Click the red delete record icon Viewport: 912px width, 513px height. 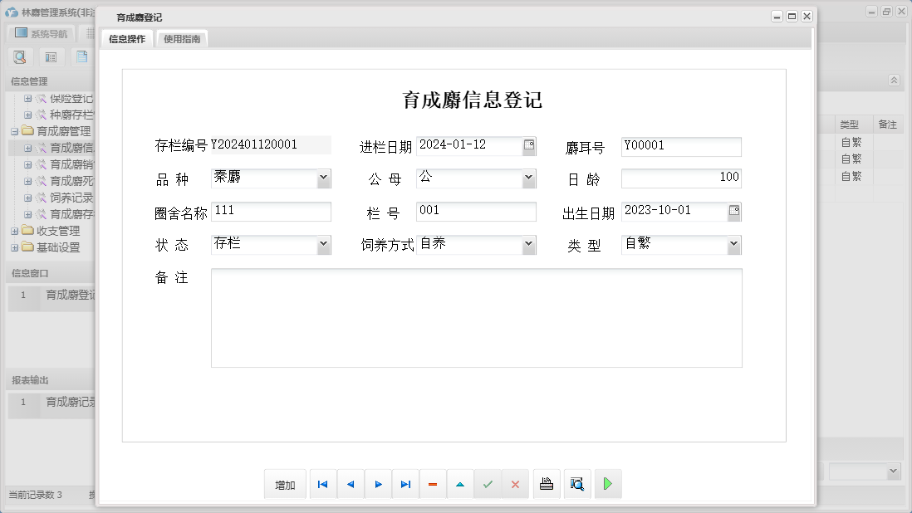point(433,483)
